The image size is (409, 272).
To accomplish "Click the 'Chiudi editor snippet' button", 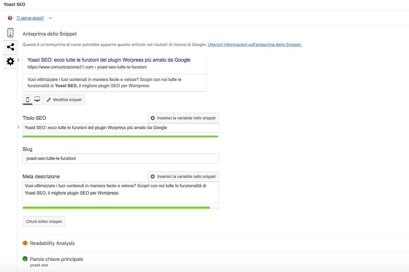I will (44, 221).
